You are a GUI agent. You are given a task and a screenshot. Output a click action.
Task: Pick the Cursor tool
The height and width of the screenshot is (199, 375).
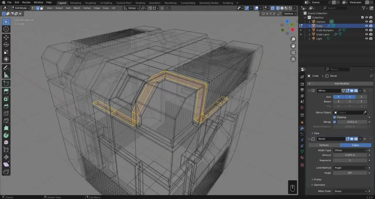6,29
